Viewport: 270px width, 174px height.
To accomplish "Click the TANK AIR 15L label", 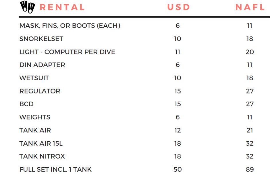I will (41, 143).
